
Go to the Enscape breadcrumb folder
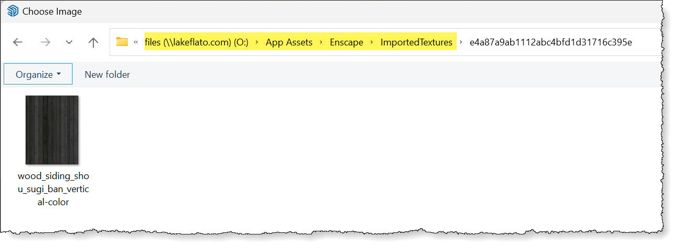(x=347, y=42)
